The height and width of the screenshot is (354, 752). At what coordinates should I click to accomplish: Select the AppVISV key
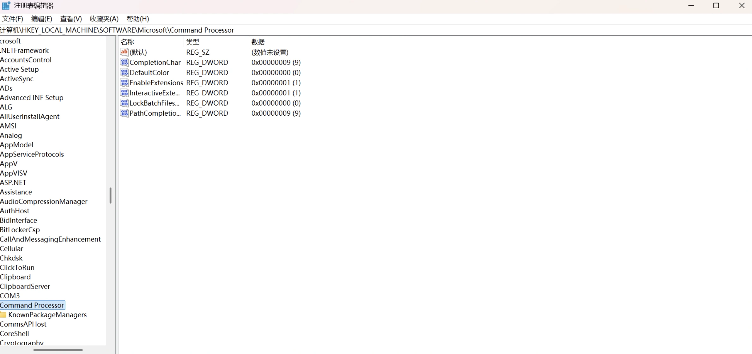coord(14,173)
